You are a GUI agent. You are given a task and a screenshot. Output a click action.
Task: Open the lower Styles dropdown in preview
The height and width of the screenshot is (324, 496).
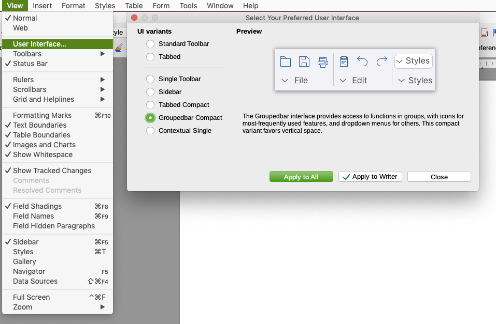pyautogui.click(x=415, y=81)
